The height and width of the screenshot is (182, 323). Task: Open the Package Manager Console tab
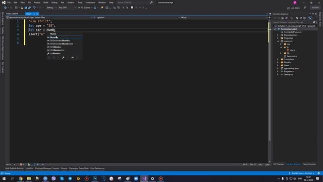click(x=47, y=168)
